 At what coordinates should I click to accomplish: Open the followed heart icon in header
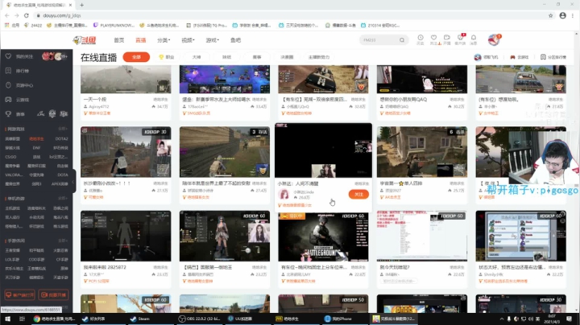[x=434, y=39]
